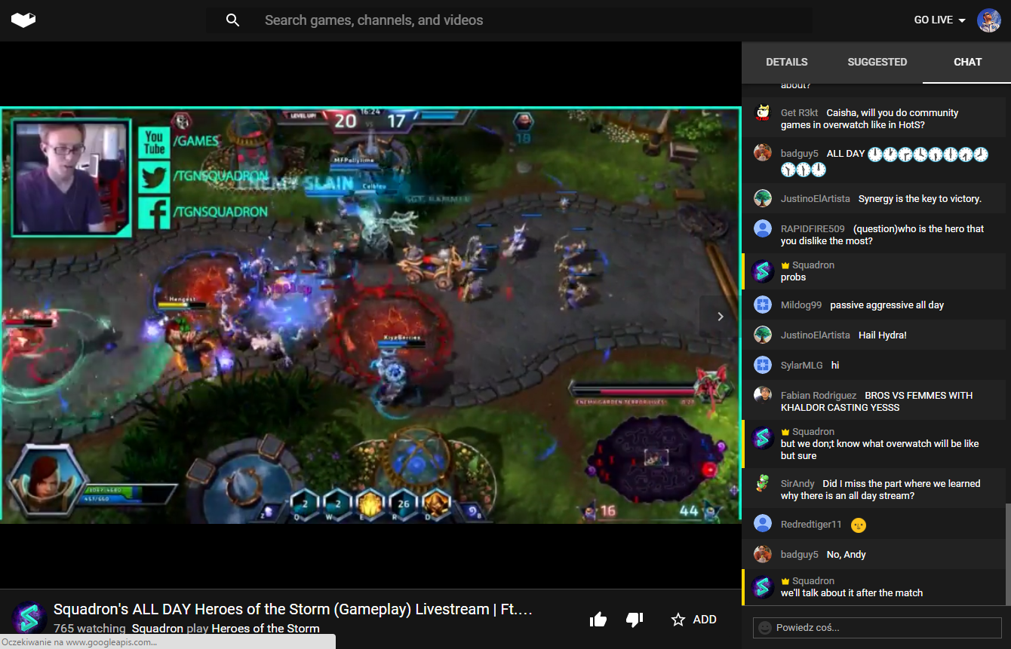Click JustinoElArtista avatar beside Synergy message
The image size is (1011, 649).
(763, 198)
